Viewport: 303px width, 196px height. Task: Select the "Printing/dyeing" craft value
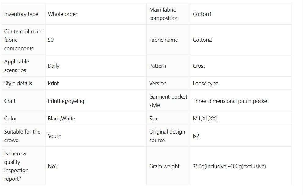pos(66,101)
